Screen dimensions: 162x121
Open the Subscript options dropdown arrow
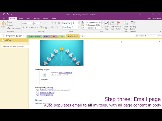click(x=38, y=27)
